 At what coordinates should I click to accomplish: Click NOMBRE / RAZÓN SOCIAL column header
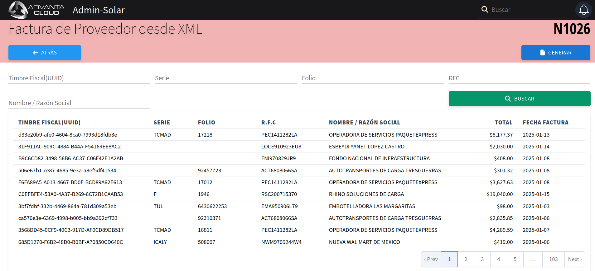pos(365,123)
